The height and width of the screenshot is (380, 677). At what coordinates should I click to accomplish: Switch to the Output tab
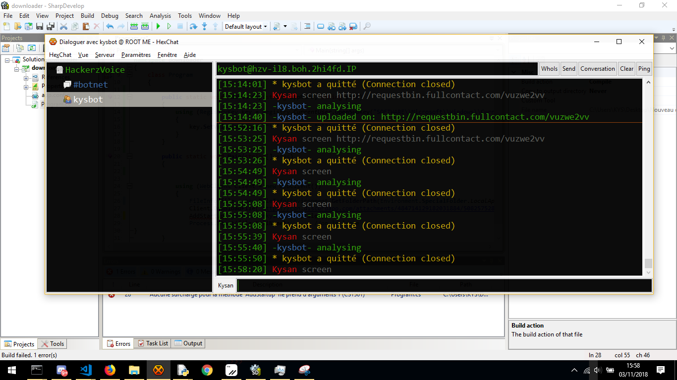187,343
